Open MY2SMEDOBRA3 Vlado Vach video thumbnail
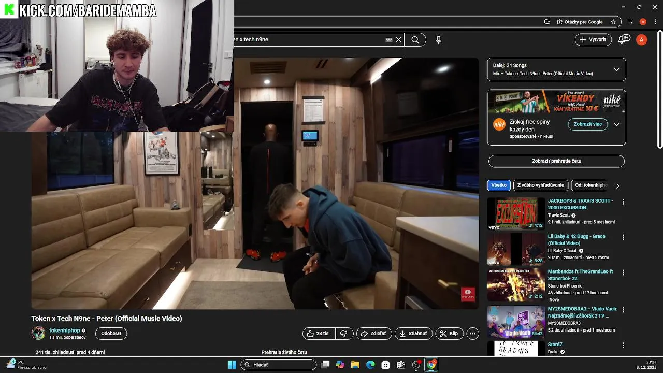The width and height of the screenshot is (663, 373). 516,322
